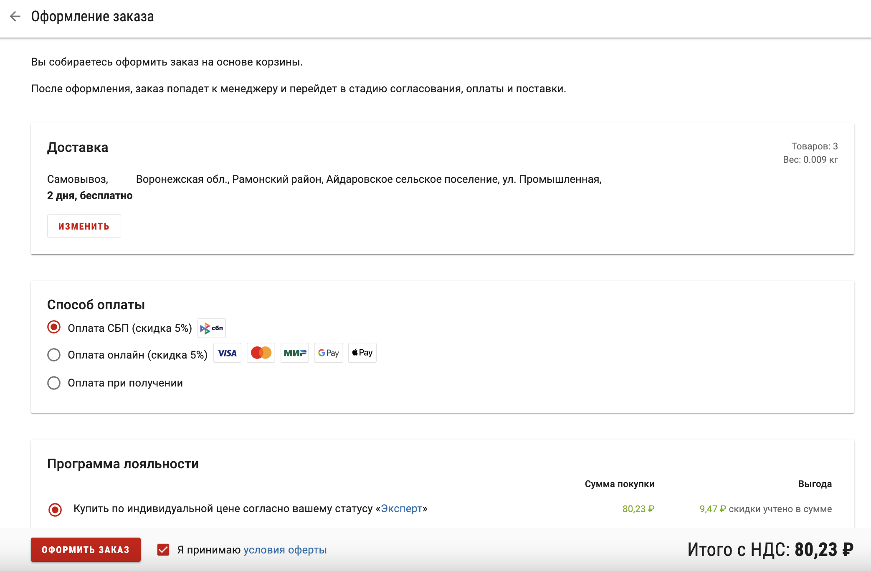Select Оплата онлайн payment option
Image resolution: width=871 pixels, height=571 pixels.
[x=54, y=355]
